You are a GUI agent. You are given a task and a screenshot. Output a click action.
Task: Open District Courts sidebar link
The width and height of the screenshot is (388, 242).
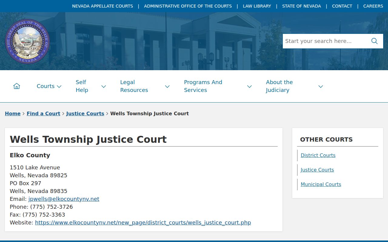tap(318, 155)
